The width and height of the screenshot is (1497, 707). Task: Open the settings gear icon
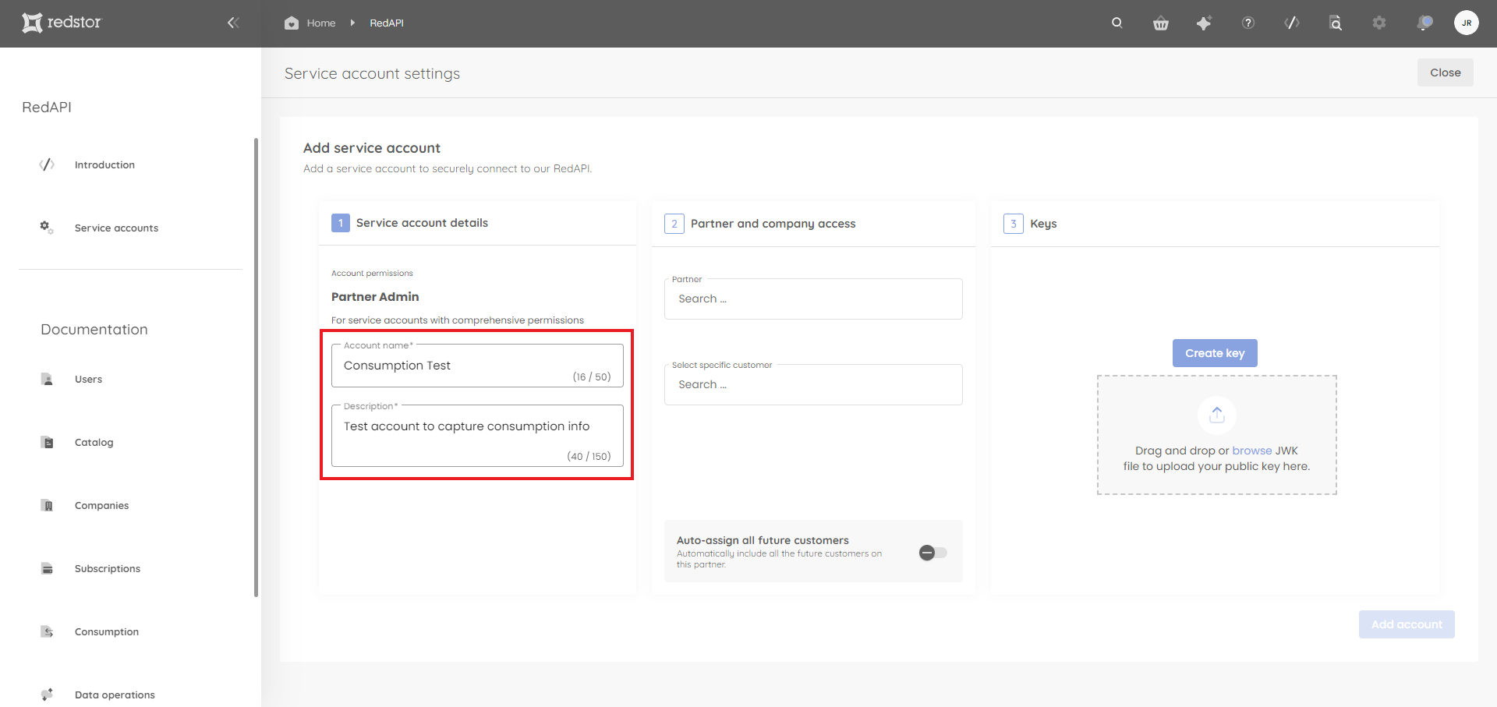click(1379, 23)
